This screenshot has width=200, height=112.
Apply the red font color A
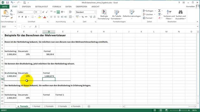click(45, 17)
